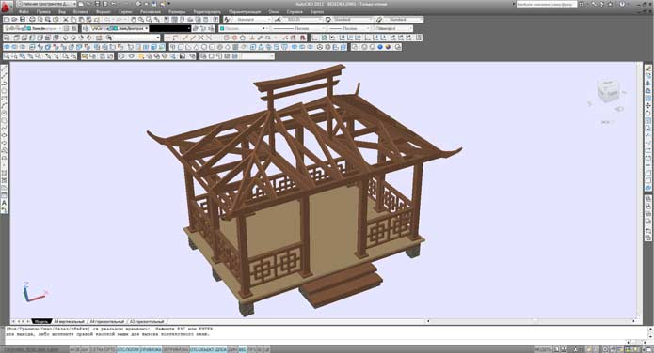Click the help question mark icon in title bar

622,4
